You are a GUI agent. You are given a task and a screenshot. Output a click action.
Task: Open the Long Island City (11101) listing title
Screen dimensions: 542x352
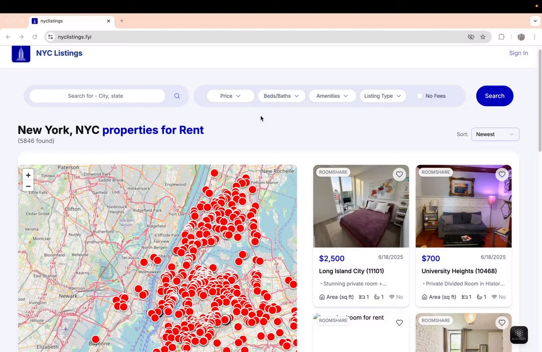point(351,271)
